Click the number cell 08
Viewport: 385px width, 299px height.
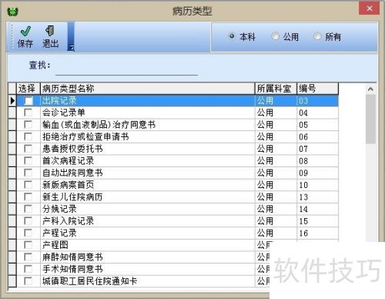tap(318, 161)
